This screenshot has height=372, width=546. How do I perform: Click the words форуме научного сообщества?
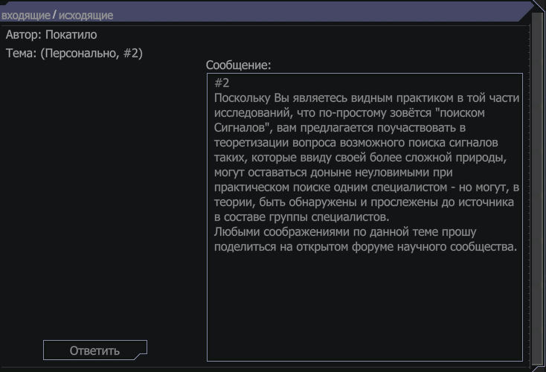click(434, 246)
